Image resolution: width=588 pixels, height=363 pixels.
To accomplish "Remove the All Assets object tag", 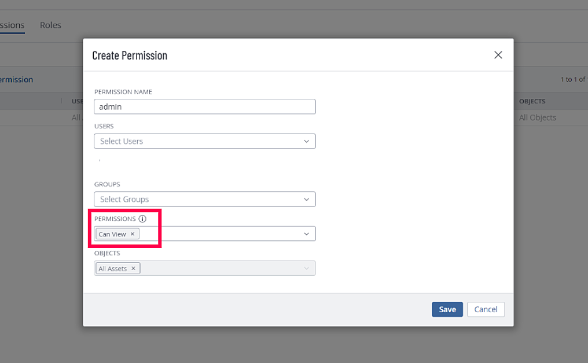I will [133, 269].
